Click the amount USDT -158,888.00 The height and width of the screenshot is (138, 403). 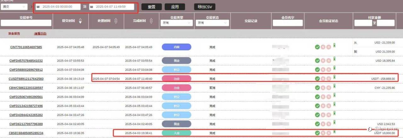point(383,79)
